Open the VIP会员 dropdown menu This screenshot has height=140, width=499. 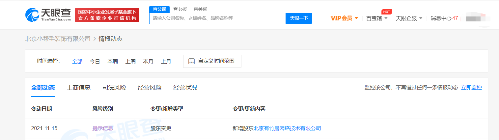point(344,18)
